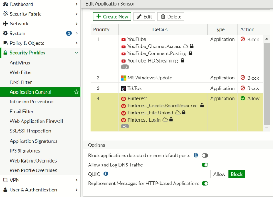Toggle Allow and Log DNS Traffic off
Viewport: 273px width, 197px height.
click(x=205, y=165)
